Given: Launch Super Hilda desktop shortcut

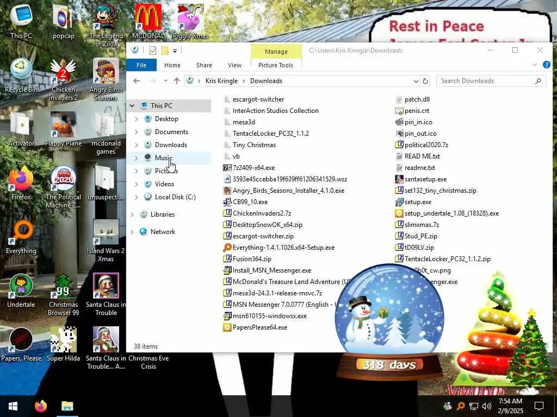Looking at the screenshot, I should 63,344.
